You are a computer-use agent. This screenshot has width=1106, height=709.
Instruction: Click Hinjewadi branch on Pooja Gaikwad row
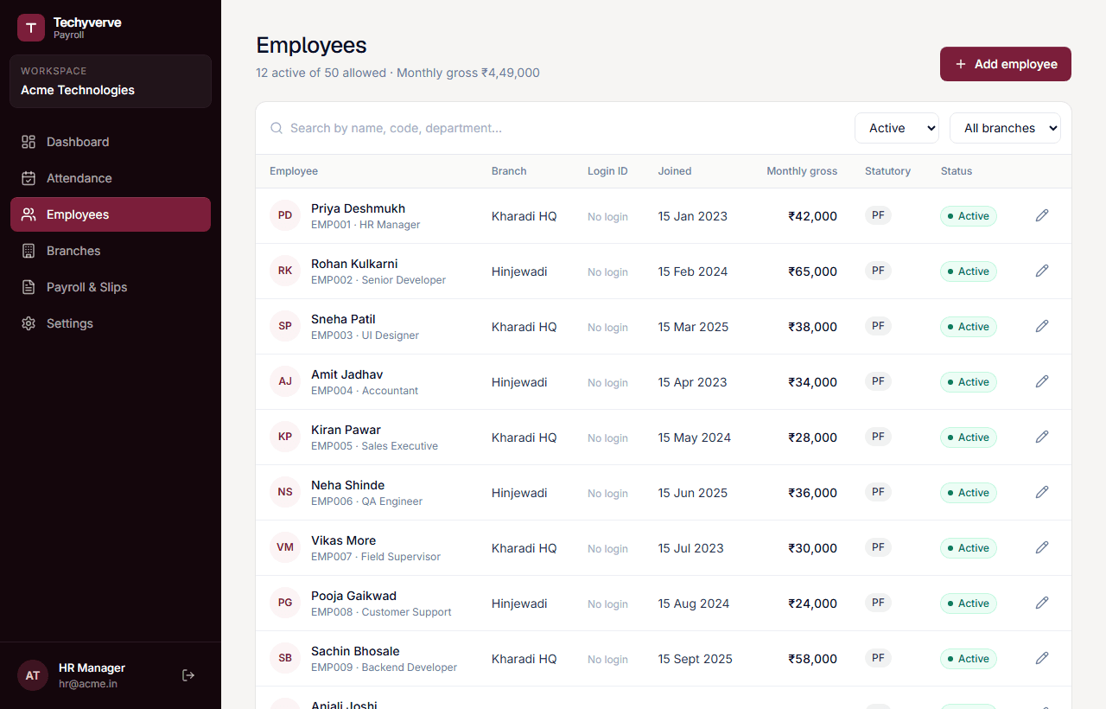[519, 604]
